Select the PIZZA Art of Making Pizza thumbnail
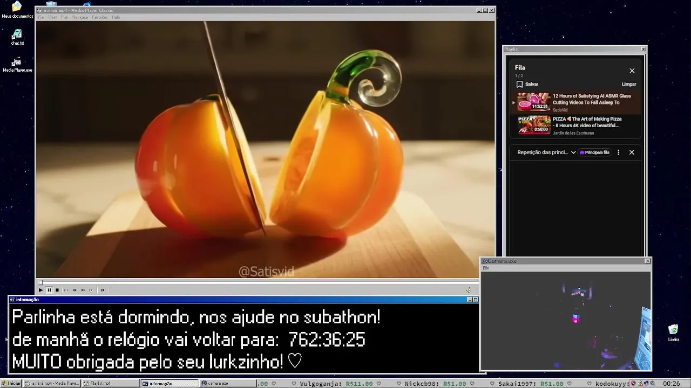Viewport: 691px width, 388px height. click(x=534, y=124)
